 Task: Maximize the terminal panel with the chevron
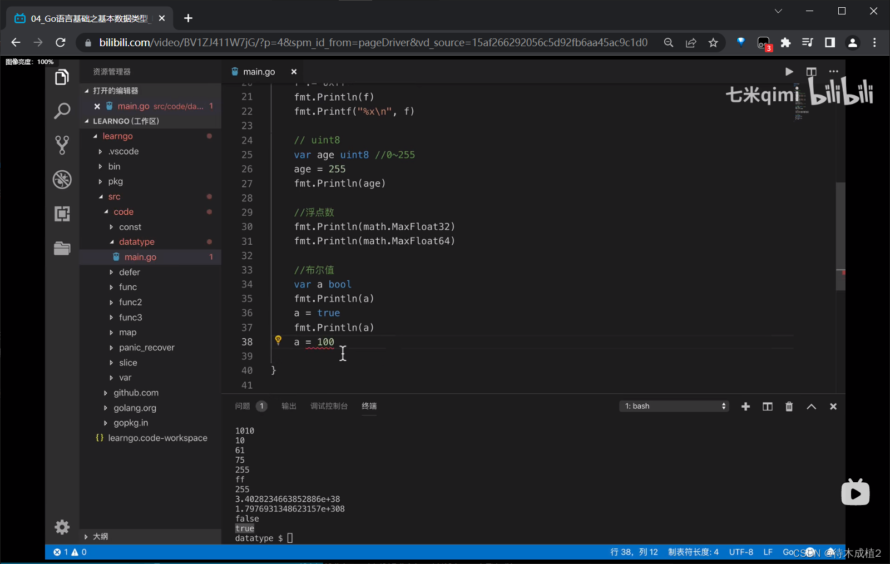pos(812,407)
